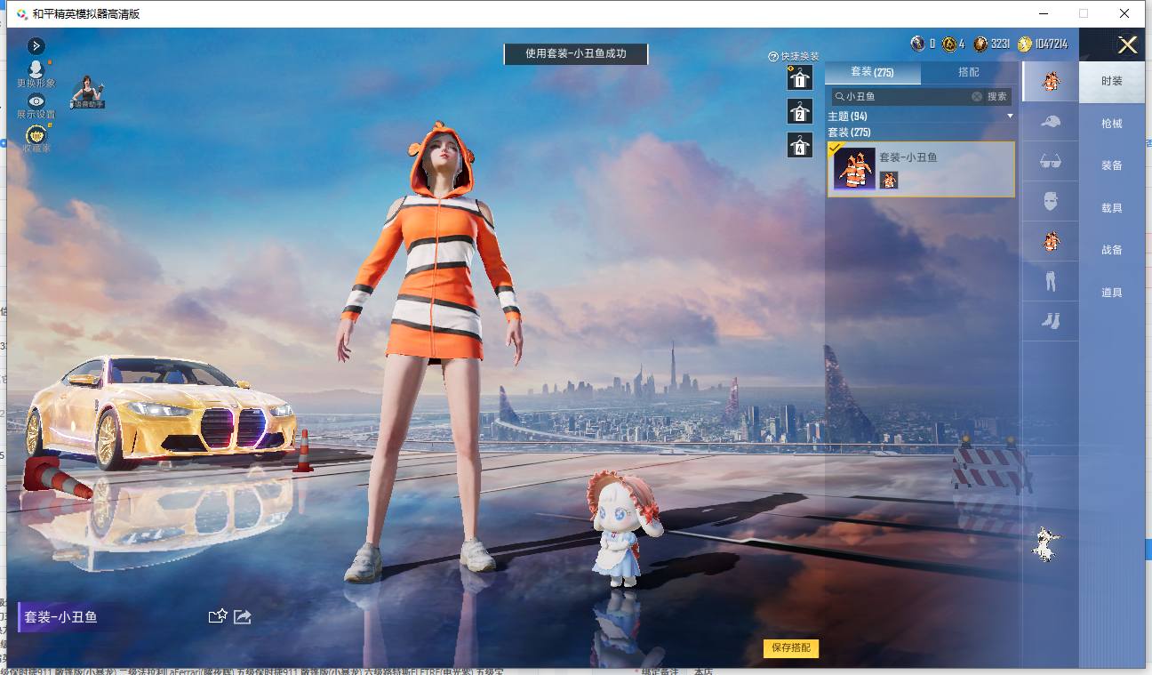The height and width of the screenshot is (675, 1152).
Task: Open quick outfit slot 4 hanger
Action: (800, 145)
